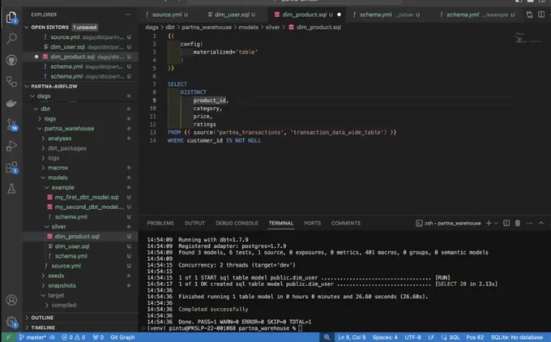This screenshot has width=551, height=342.
Task: Open the Accounts icon
Action: [11, 300]
